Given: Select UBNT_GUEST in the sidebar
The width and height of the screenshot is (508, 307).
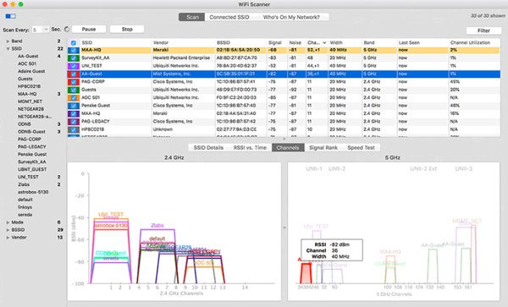Looking at the screenshot, I should (x=32, y=169).
